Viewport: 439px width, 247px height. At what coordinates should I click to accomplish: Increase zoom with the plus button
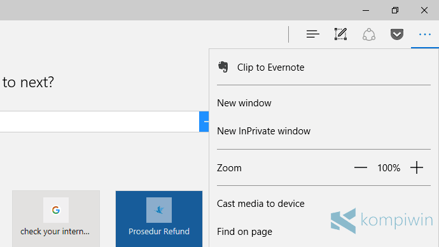click(417, 168)
